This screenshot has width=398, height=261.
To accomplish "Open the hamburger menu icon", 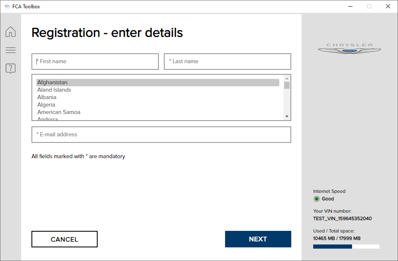I will [x=10, y=50].
